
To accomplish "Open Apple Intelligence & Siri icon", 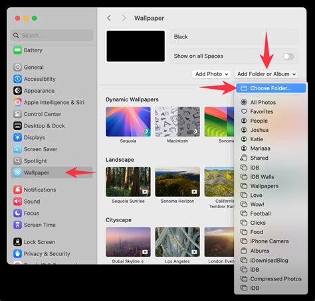I will tap(17, 102).
